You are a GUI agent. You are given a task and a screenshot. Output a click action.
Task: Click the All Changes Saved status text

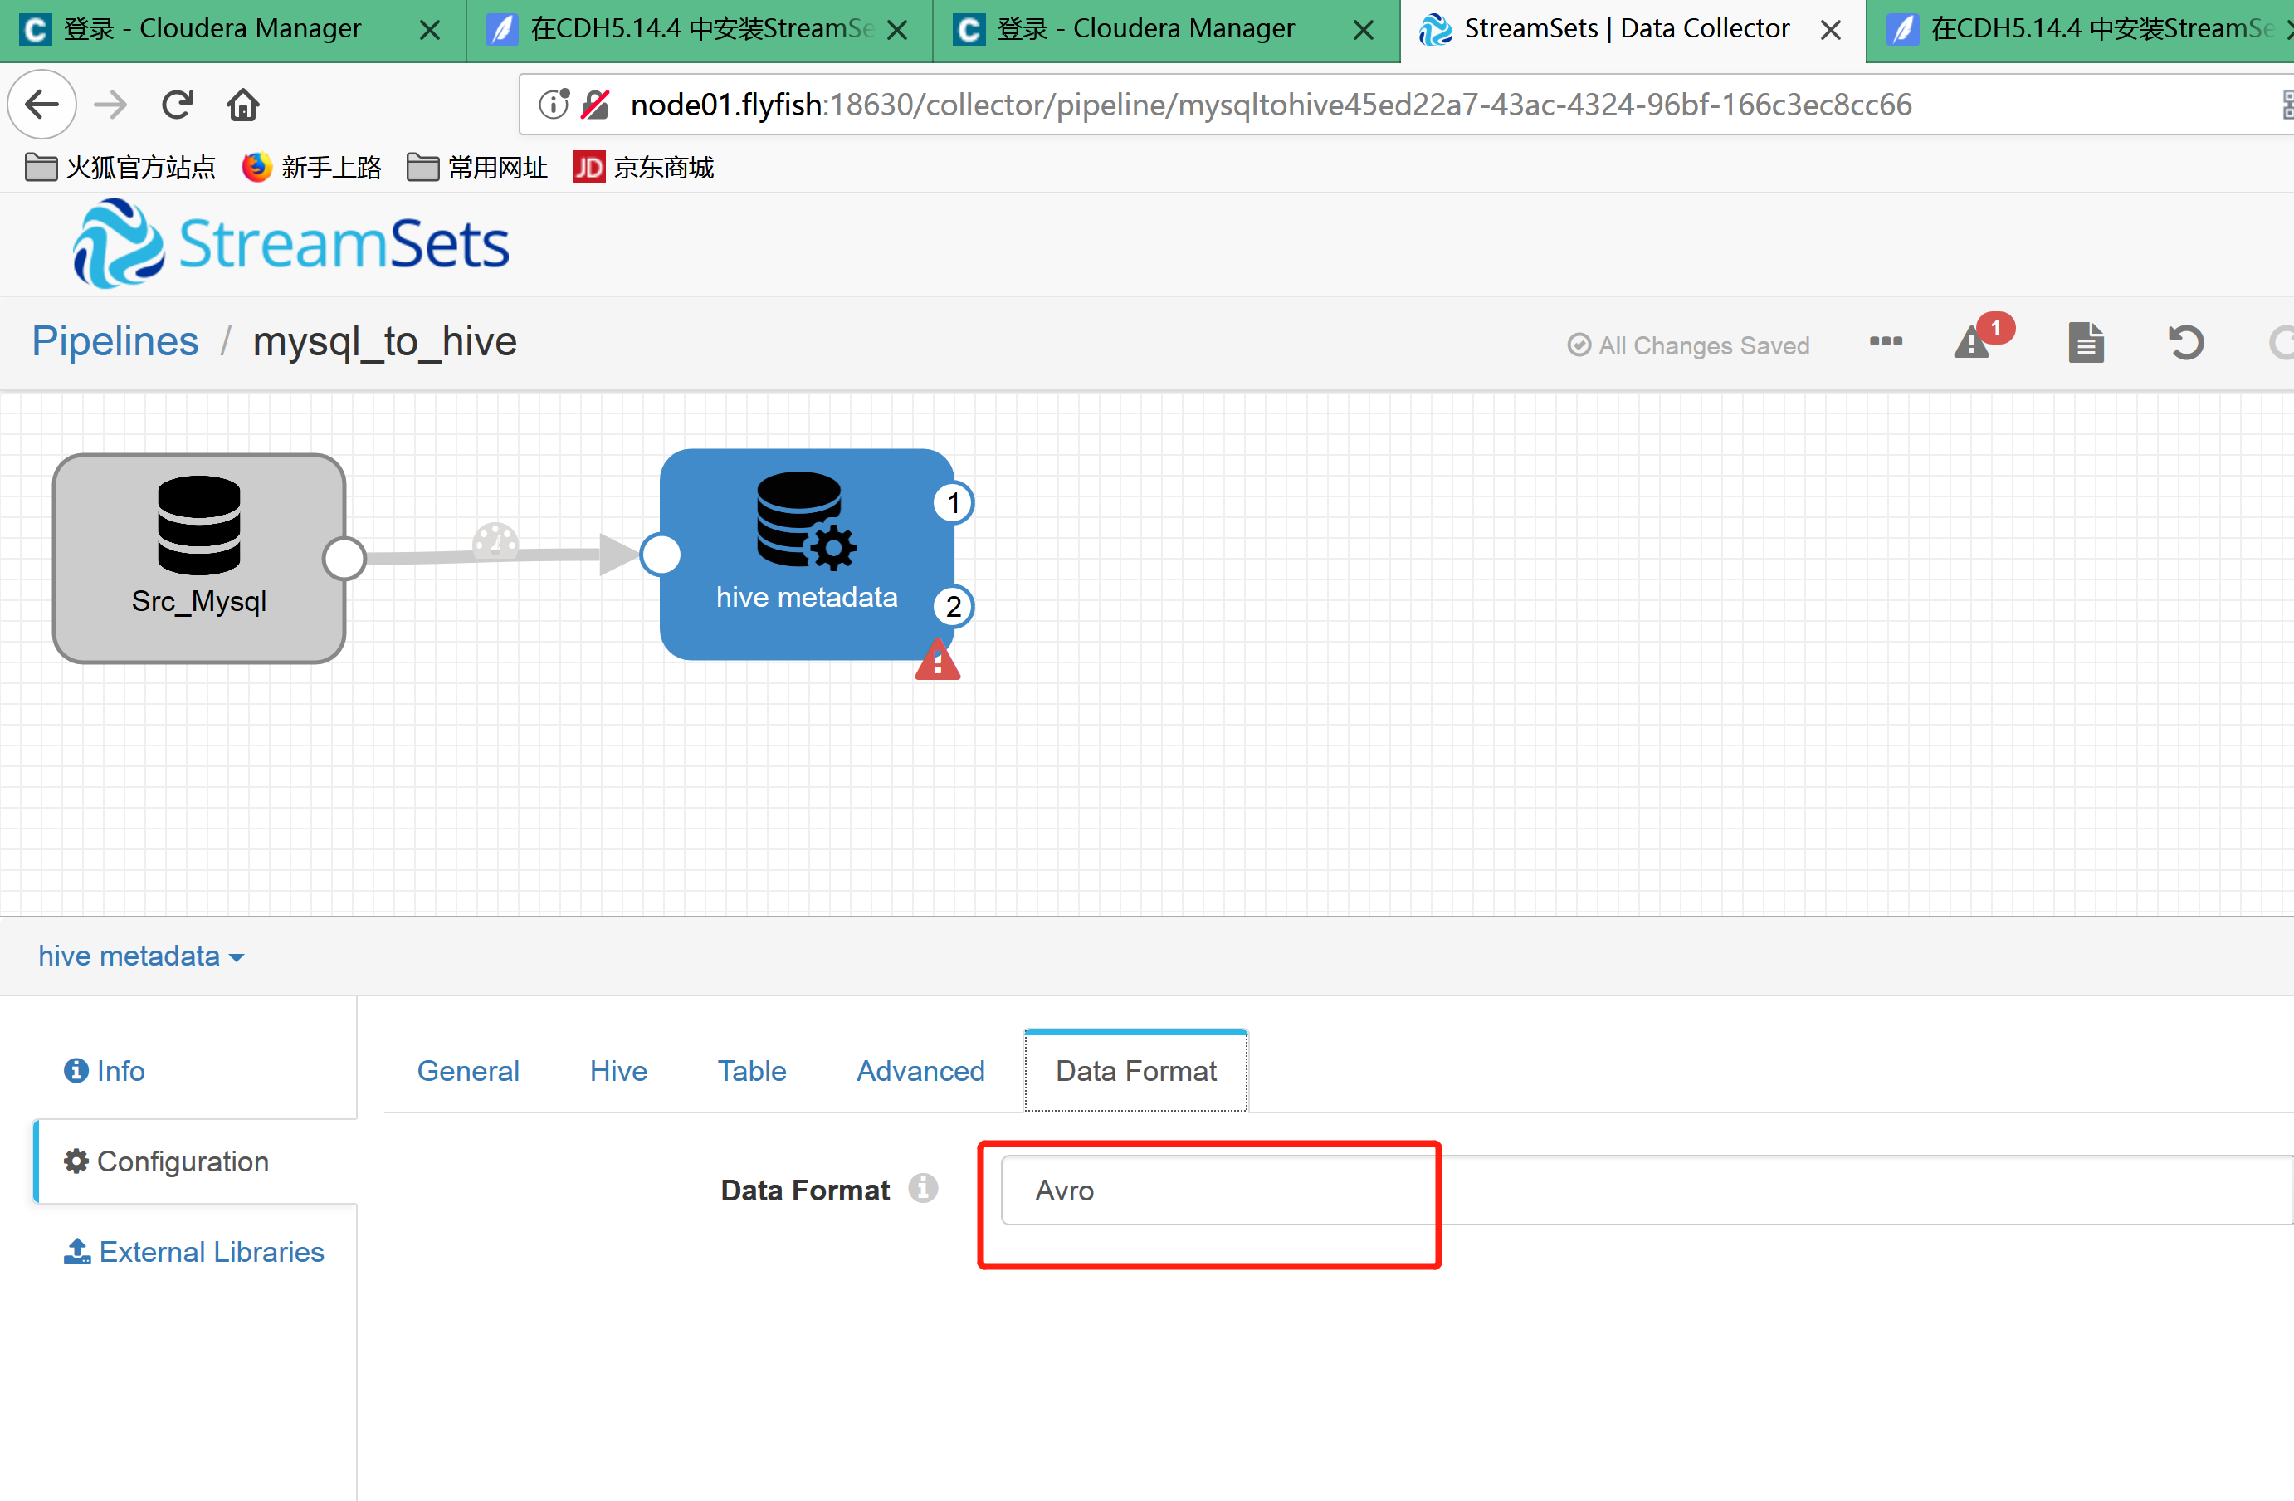pos(1689,345)
